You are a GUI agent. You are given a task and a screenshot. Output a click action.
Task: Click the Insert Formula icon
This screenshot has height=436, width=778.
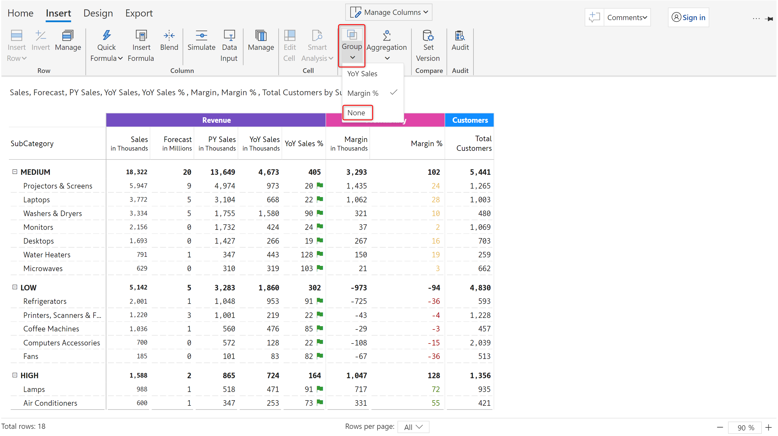tap(141, 36)
